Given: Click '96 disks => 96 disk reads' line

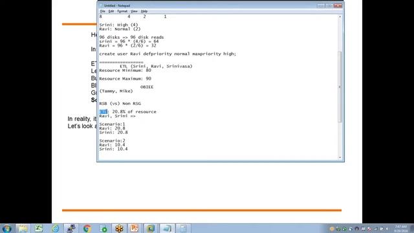Looking at the screenshot, I should click(x=131, y=38).
